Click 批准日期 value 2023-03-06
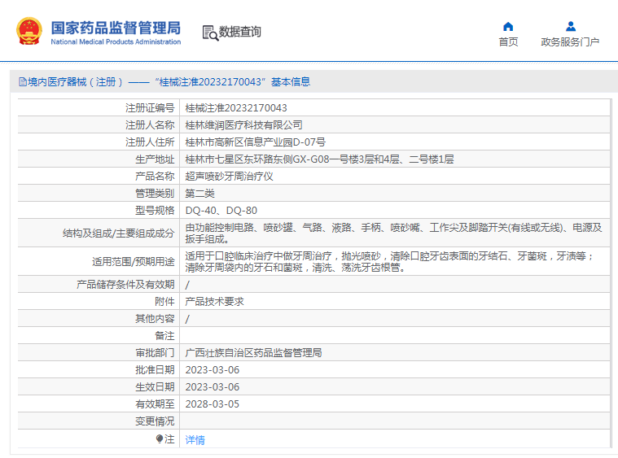The image size is (618, 458). pyautogui.click(x=213, y=370)
